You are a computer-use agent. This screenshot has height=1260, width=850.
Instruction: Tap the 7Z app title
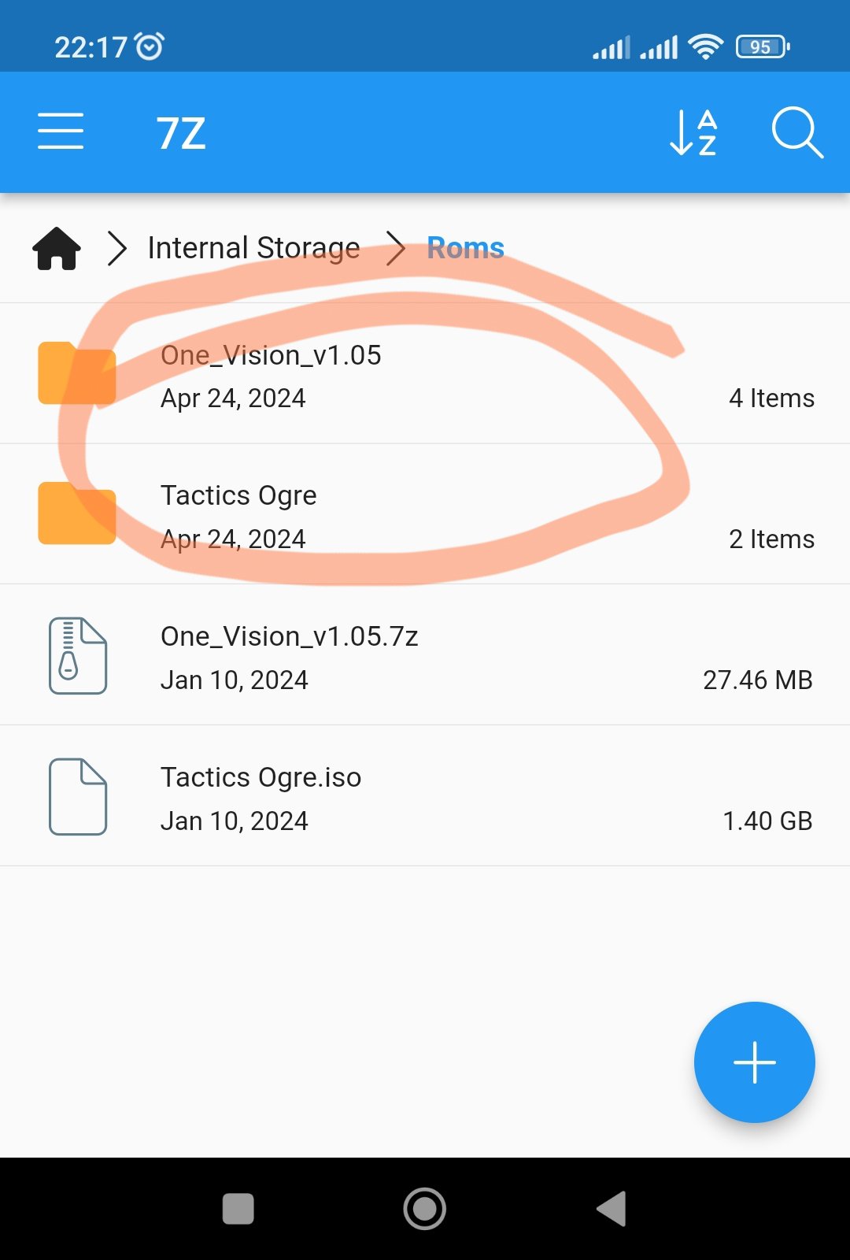click(181, 133)
